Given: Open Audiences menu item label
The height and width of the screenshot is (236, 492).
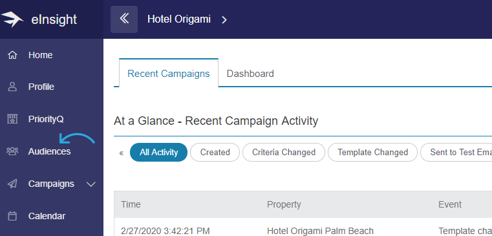Looking at the screenshot, I should (49, 151).
